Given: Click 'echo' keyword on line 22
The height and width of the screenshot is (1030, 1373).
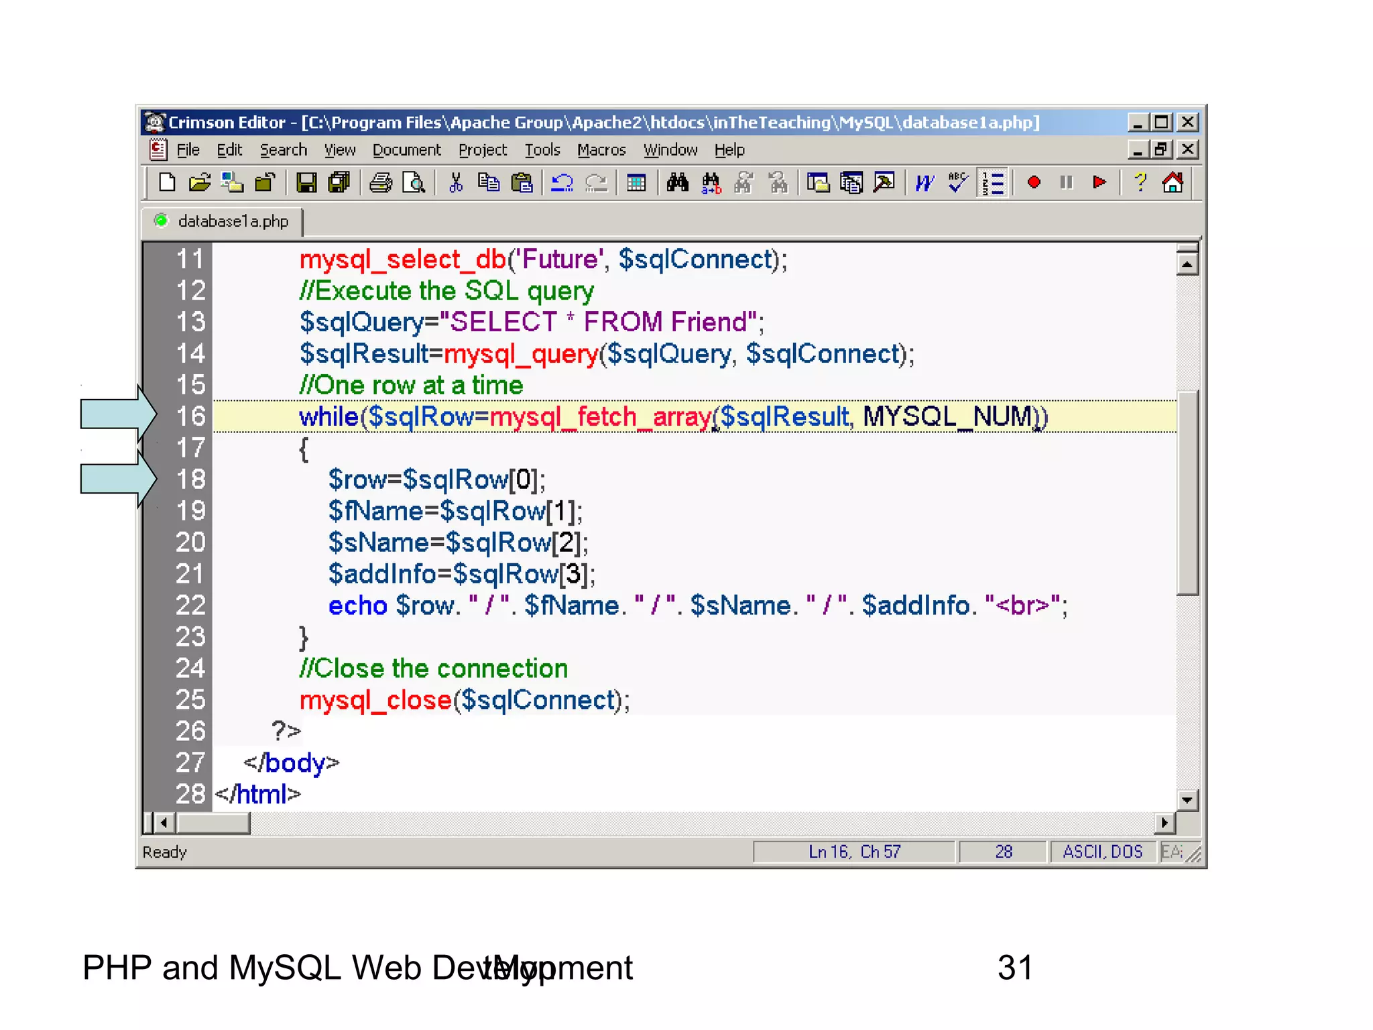Looking at the screenshot, I should click(358, 606).
